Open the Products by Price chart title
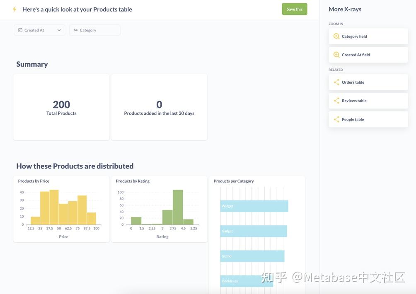This screenshot has height=294, width=416. point(34,181)
